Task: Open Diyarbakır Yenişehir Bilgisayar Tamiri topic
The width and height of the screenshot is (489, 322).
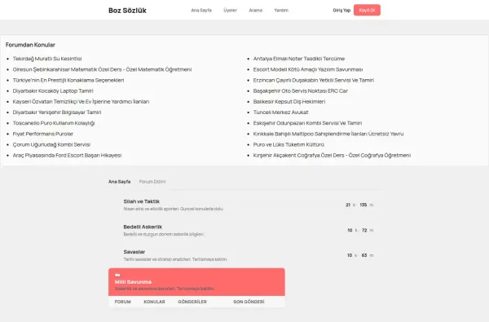Action: tap(57, 112)
